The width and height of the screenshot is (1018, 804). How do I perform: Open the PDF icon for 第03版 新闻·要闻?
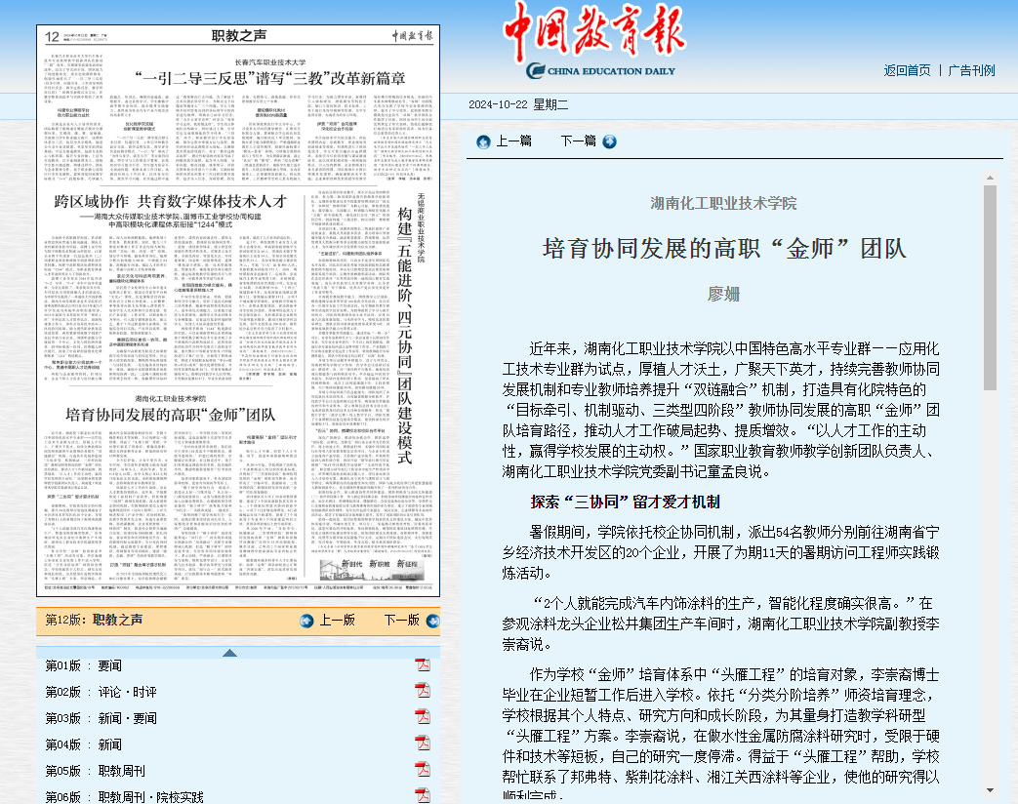coord(423,718)
